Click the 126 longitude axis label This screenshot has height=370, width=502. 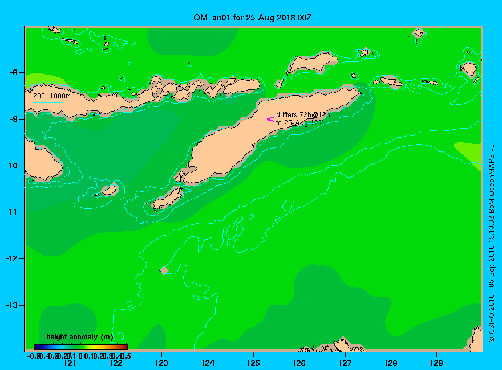tap(299, 363)
